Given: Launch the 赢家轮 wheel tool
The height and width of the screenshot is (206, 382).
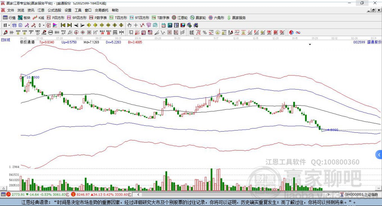Looking at the screenshot, I should pos(198,18).
